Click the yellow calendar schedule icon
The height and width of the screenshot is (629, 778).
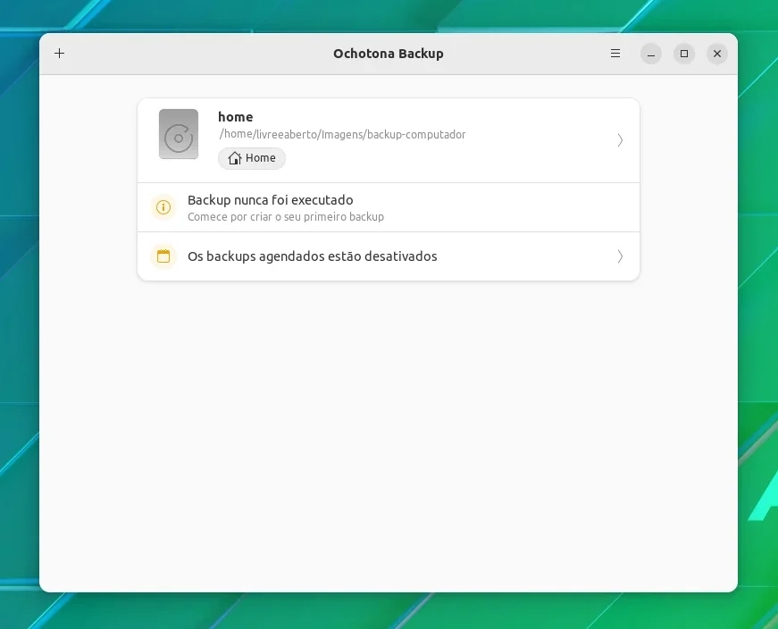(x=163, y=256)
